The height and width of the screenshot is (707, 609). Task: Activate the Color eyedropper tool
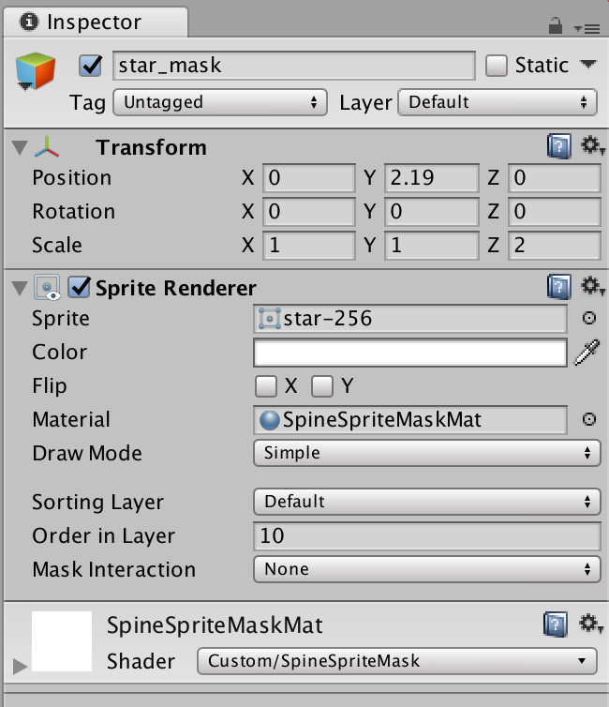587,353
